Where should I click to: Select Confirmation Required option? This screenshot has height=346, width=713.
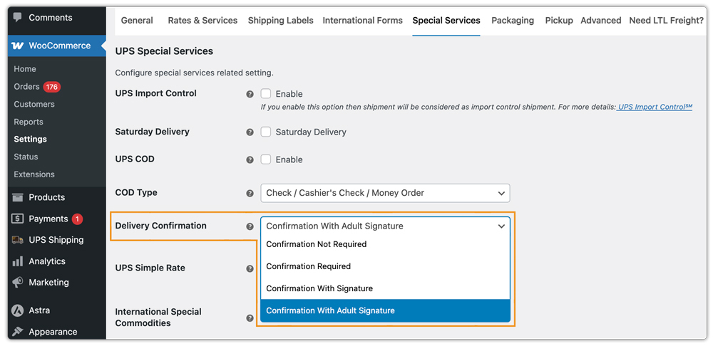coord(385,266)
